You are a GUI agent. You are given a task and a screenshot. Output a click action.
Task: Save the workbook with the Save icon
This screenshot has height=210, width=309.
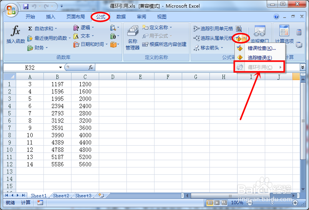[x=26, y=7]
